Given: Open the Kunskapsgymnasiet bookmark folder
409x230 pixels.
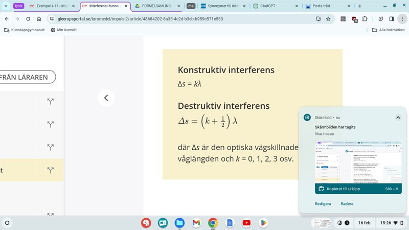Looking at the screenshot, I should (24, 30).
